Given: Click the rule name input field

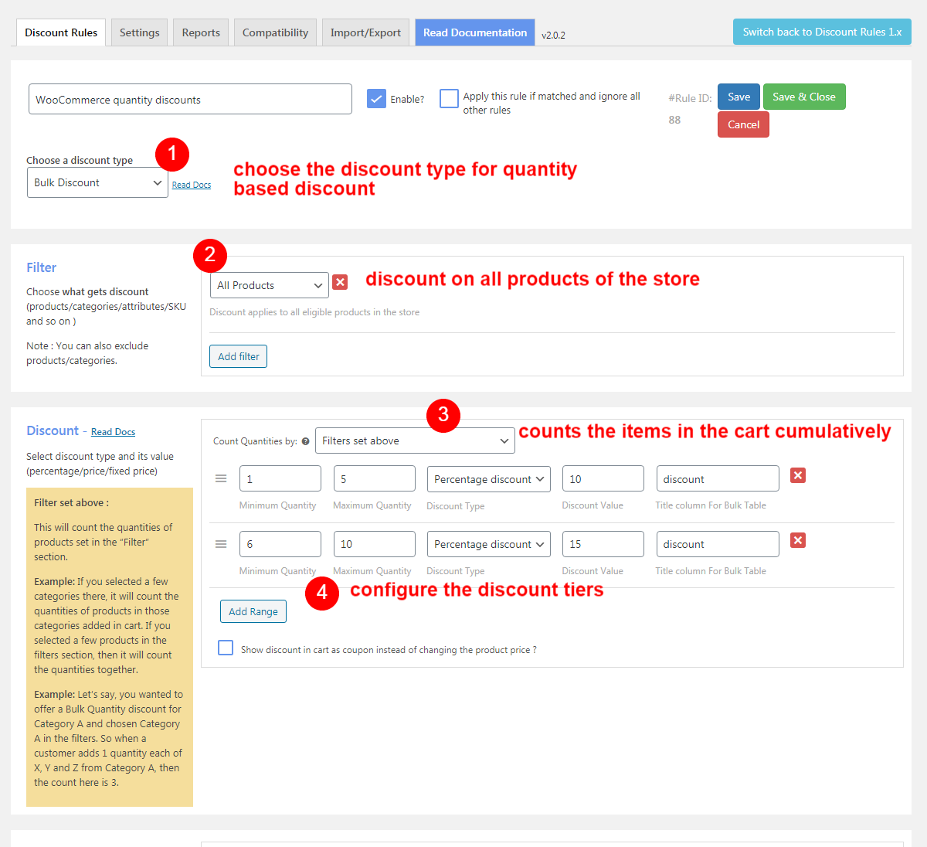Looking at the screenshot, I should pos(190,99).
